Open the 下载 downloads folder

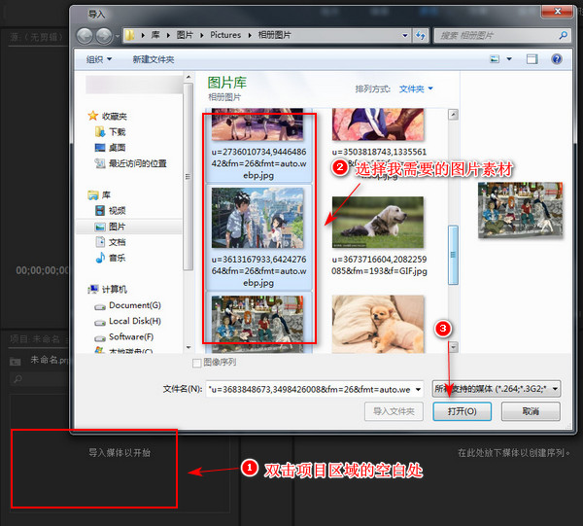(111, 131)
